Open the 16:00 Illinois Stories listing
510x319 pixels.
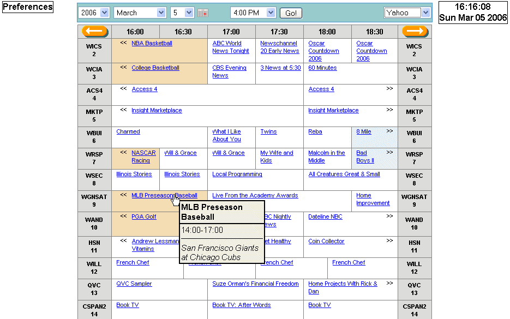[x=134, y=174]
